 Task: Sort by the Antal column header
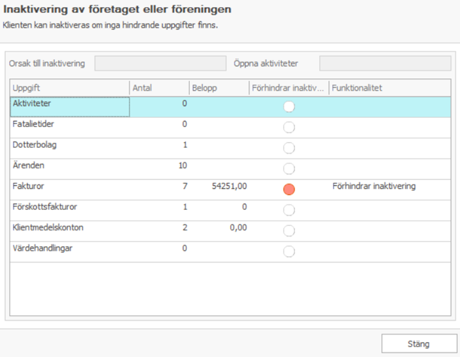(159, 88)
